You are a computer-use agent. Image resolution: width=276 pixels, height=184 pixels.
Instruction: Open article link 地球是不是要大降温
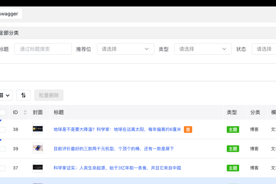(117, 129)
